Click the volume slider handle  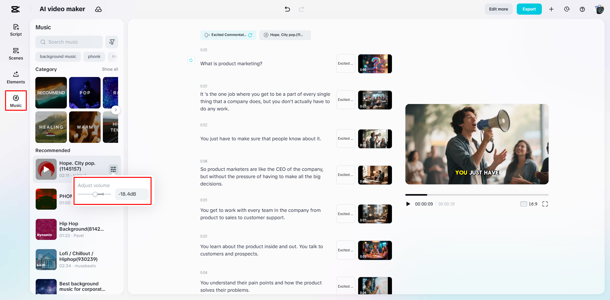tap(95, 194)
